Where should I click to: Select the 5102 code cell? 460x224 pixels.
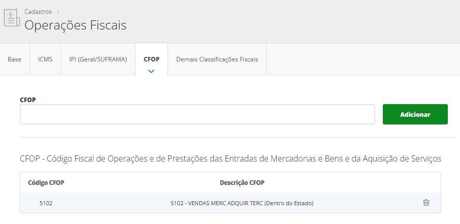(46, 203)
